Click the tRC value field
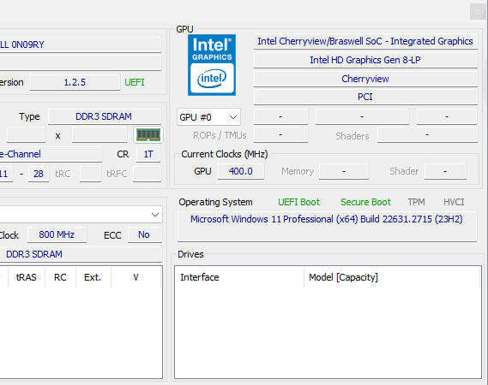Viewport: 488px width, 385px height. pyautogui.click(x=90, y=174)
